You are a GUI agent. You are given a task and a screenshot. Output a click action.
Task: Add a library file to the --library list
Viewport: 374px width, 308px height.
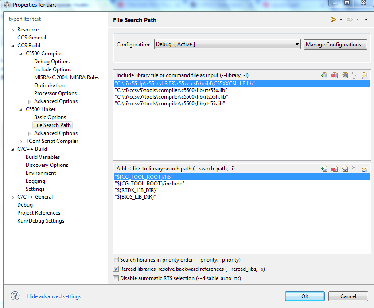click(x=324, y=76)
